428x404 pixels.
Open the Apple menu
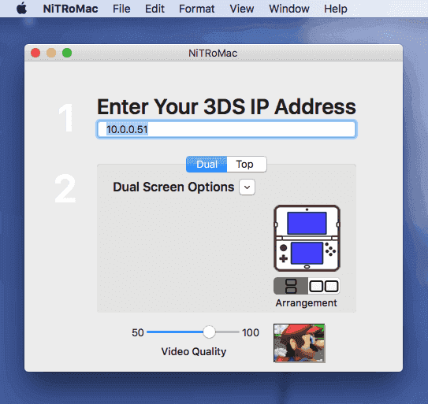pyautogui.click(x=21, y=9)
